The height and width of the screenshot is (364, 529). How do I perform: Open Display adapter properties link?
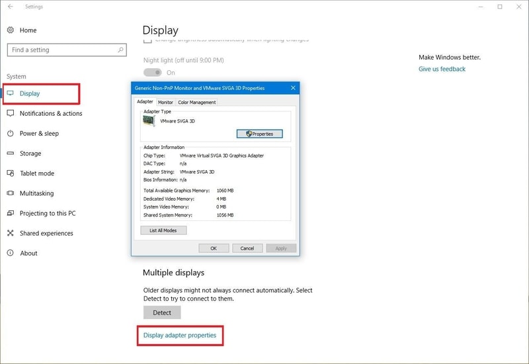point(180,336)
